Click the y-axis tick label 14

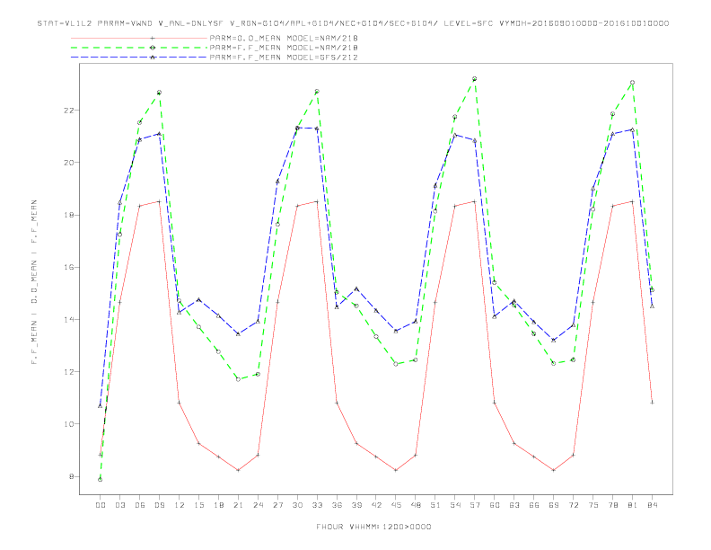tap(68, 319)
